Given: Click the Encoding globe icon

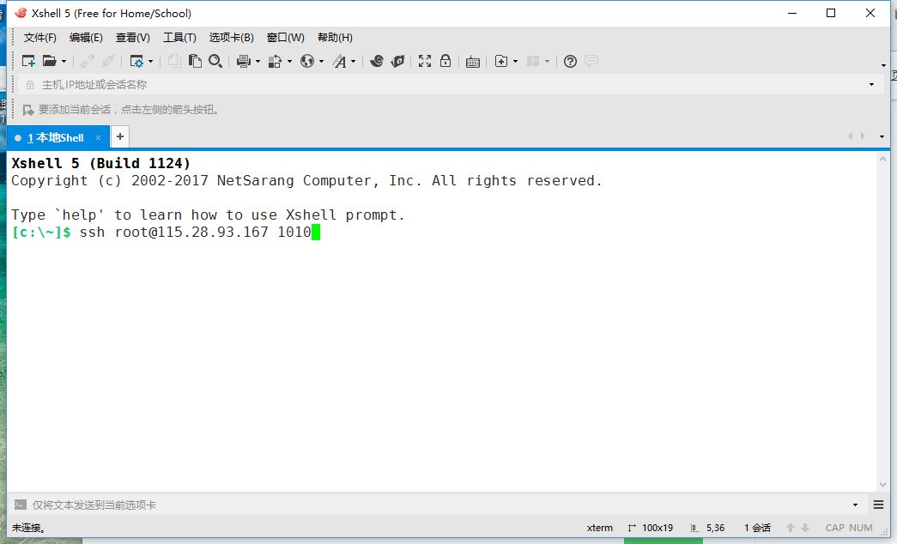Looking at the screenshot, I should pos(307,61).
